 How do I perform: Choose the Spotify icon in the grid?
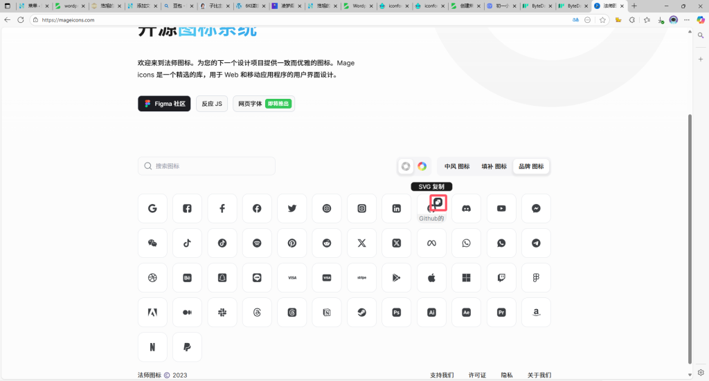coord(257,243)
